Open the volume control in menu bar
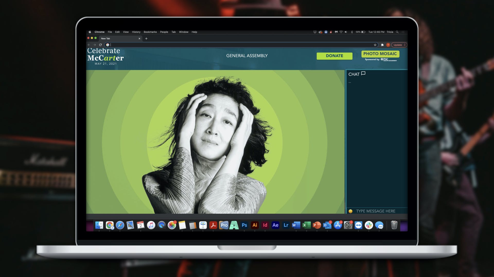The image size is (494, 277). (x=346, y=32)
